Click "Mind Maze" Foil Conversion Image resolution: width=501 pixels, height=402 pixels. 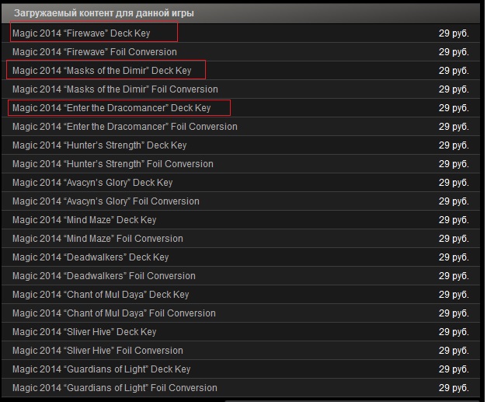pos(98,239)
